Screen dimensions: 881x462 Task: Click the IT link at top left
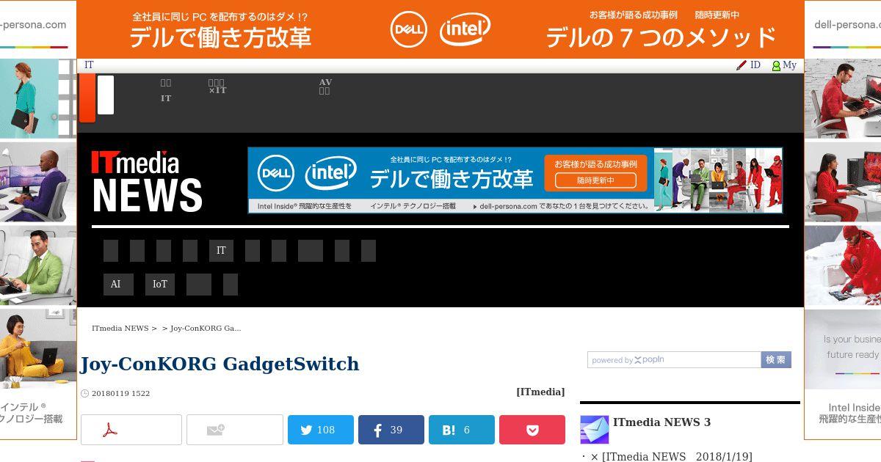pyautogui.click(x=89, y=65)
